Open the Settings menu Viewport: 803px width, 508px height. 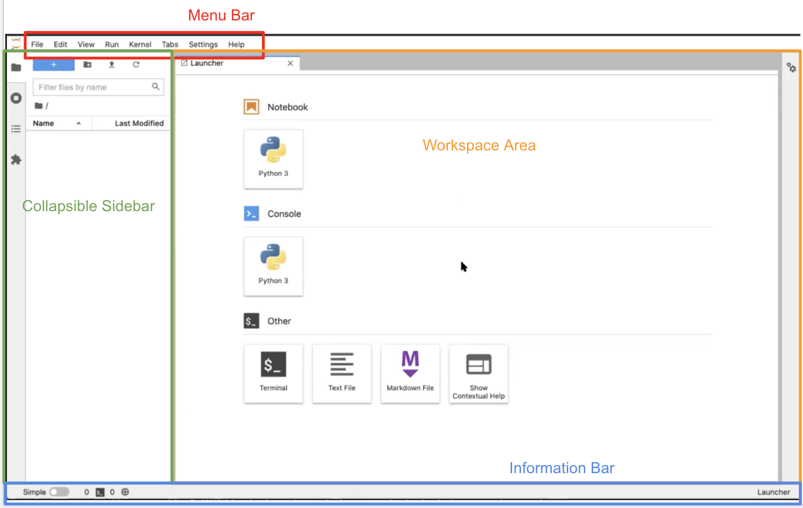coord(203,44)
